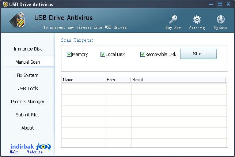Click the Buy Now key icon
The width and height of the screenshot is (235, 157).
[173, 19]
